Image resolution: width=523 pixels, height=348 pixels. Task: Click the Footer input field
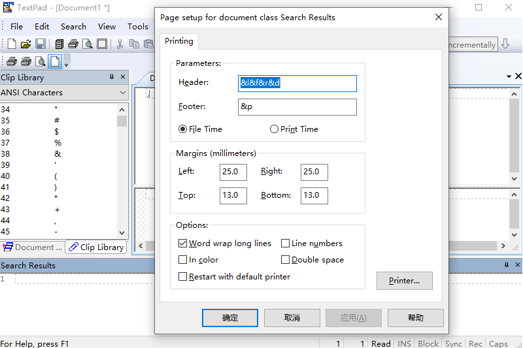(x=297, y=107)
